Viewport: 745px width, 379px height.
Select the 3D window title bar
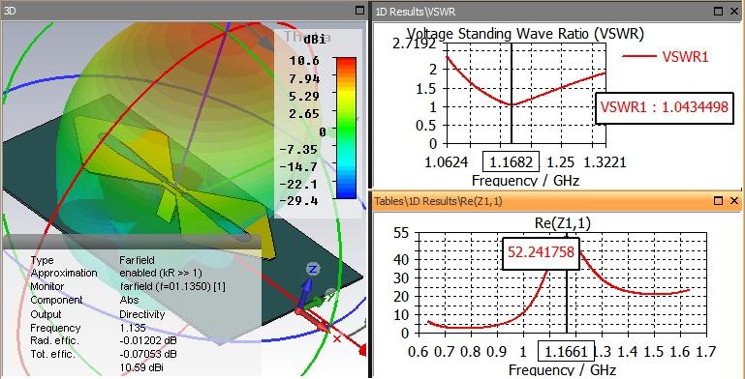click(x=184, y=11)
